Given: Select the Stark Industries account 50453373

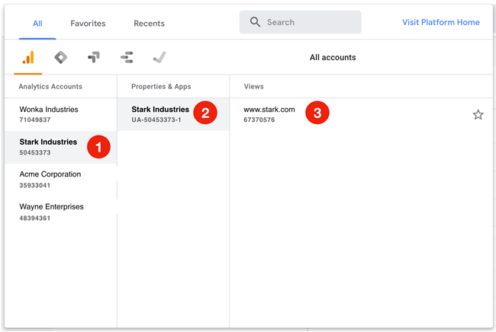Looking at the screenshot, I should [61, 147].
